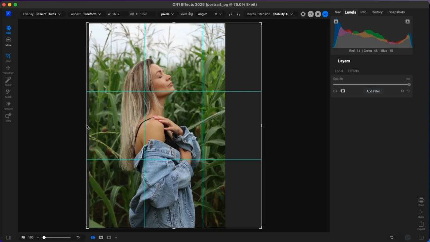Open the Stability AI canvas extension dropdown
This screenshot has width=430, height=242.
(x=283, y=14)
